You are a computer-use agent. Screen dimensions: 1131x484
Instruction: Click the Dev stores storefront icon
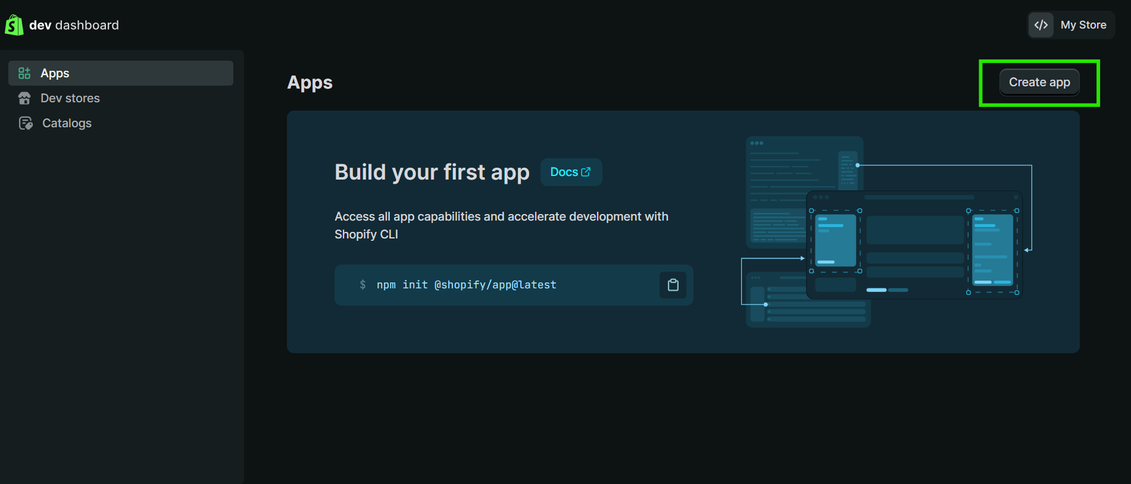tap(24, 98)
